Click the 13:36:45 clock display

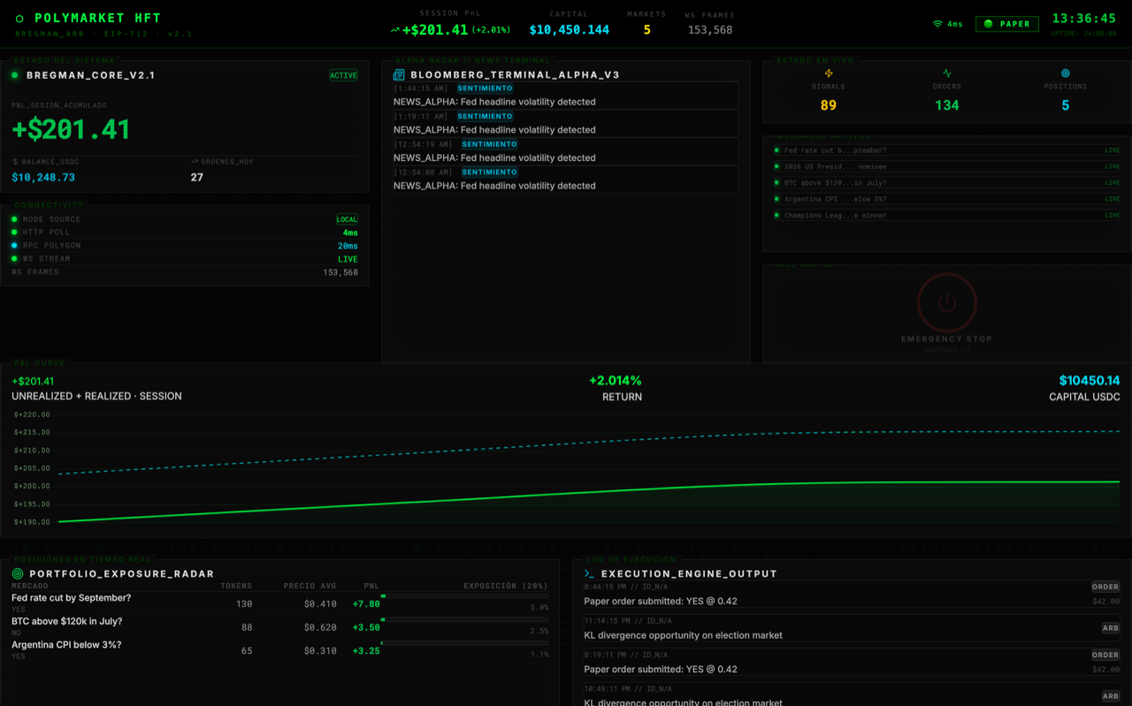[x=1084, y=19]
